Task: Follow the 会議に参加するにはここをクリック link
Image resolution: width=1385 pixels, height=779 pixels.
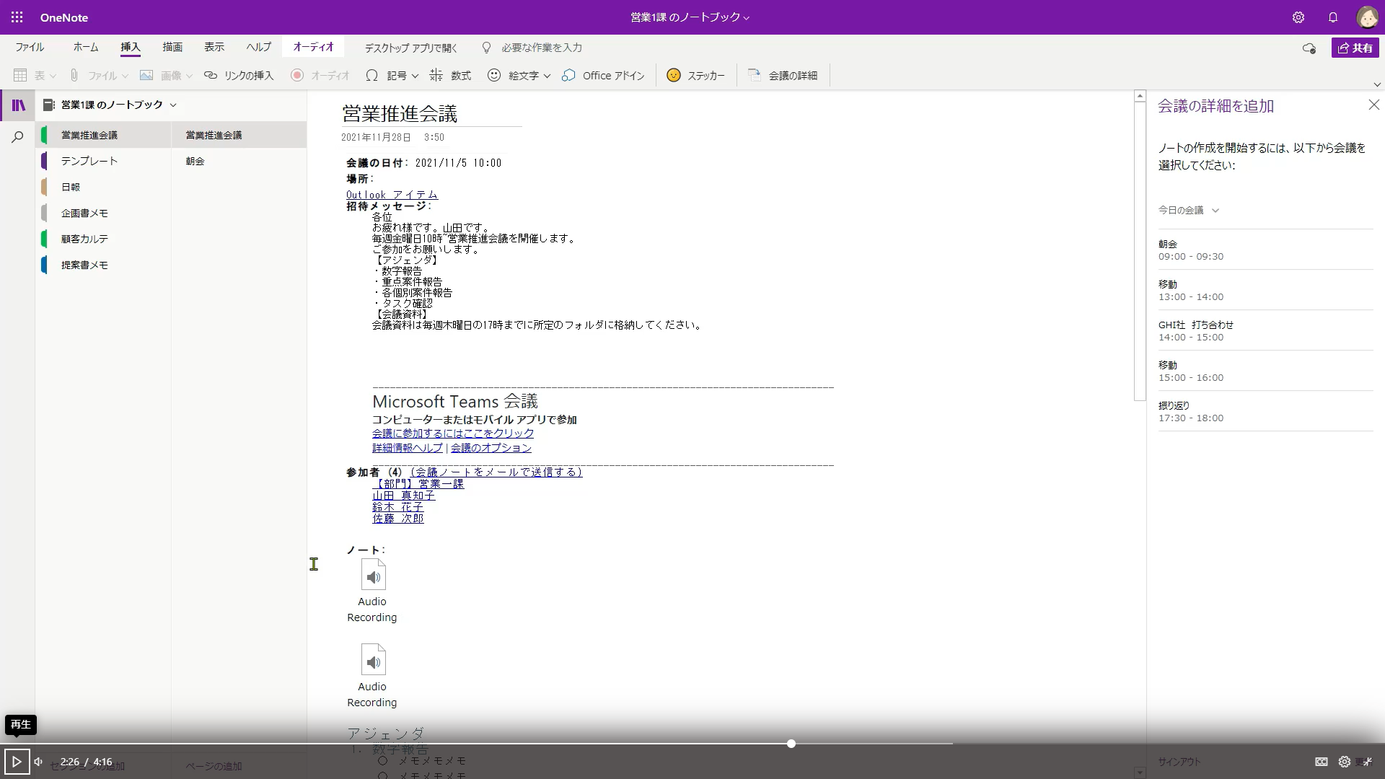Action: (452, 433)
